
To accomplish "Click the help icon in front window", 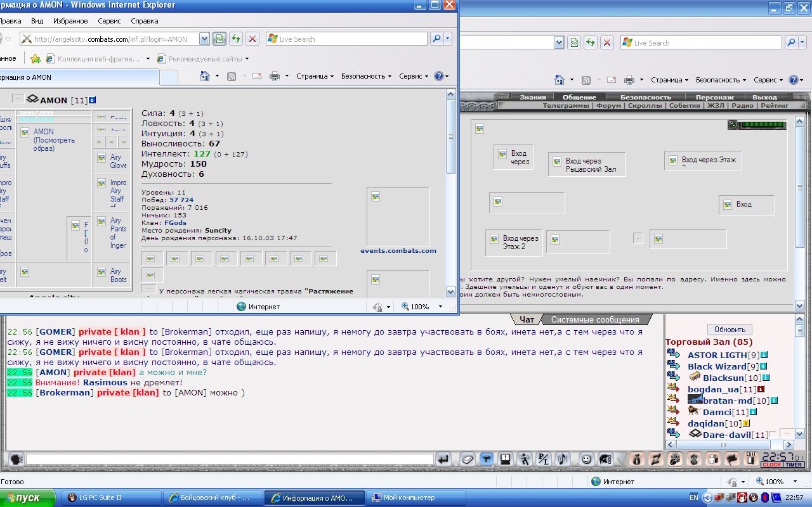I will (x=438, y=76).
